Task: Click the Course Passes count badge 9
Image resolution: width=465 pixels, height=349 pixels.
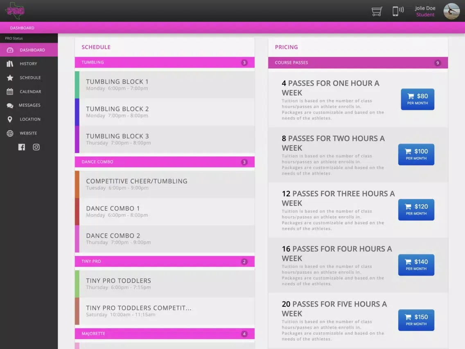Action: (x=438, y=63)
